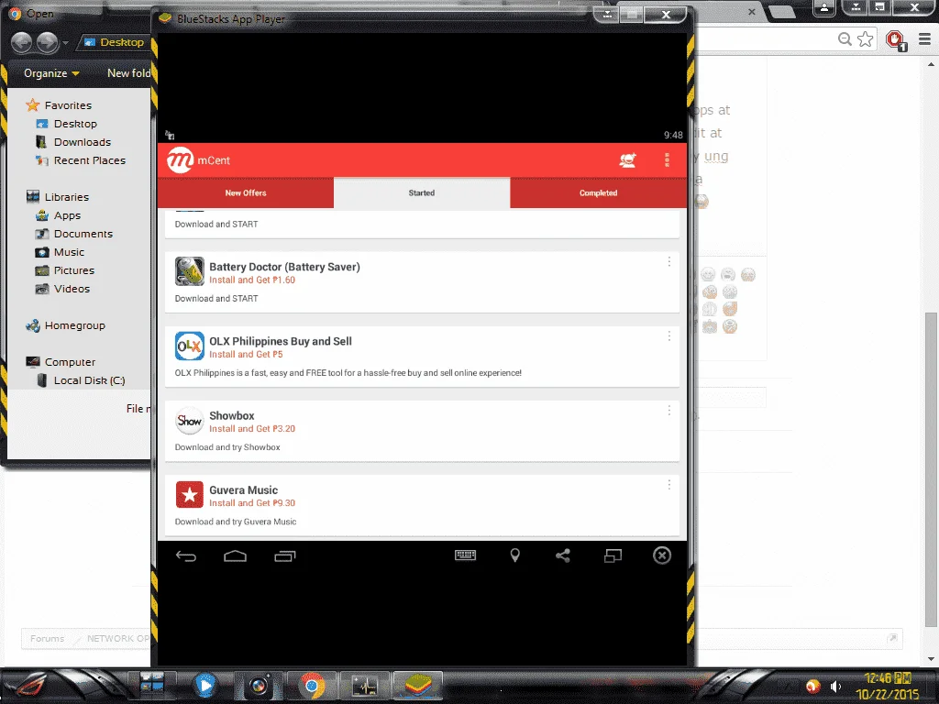
Task: Switch to the Started tab
Action: coord(422,192)
